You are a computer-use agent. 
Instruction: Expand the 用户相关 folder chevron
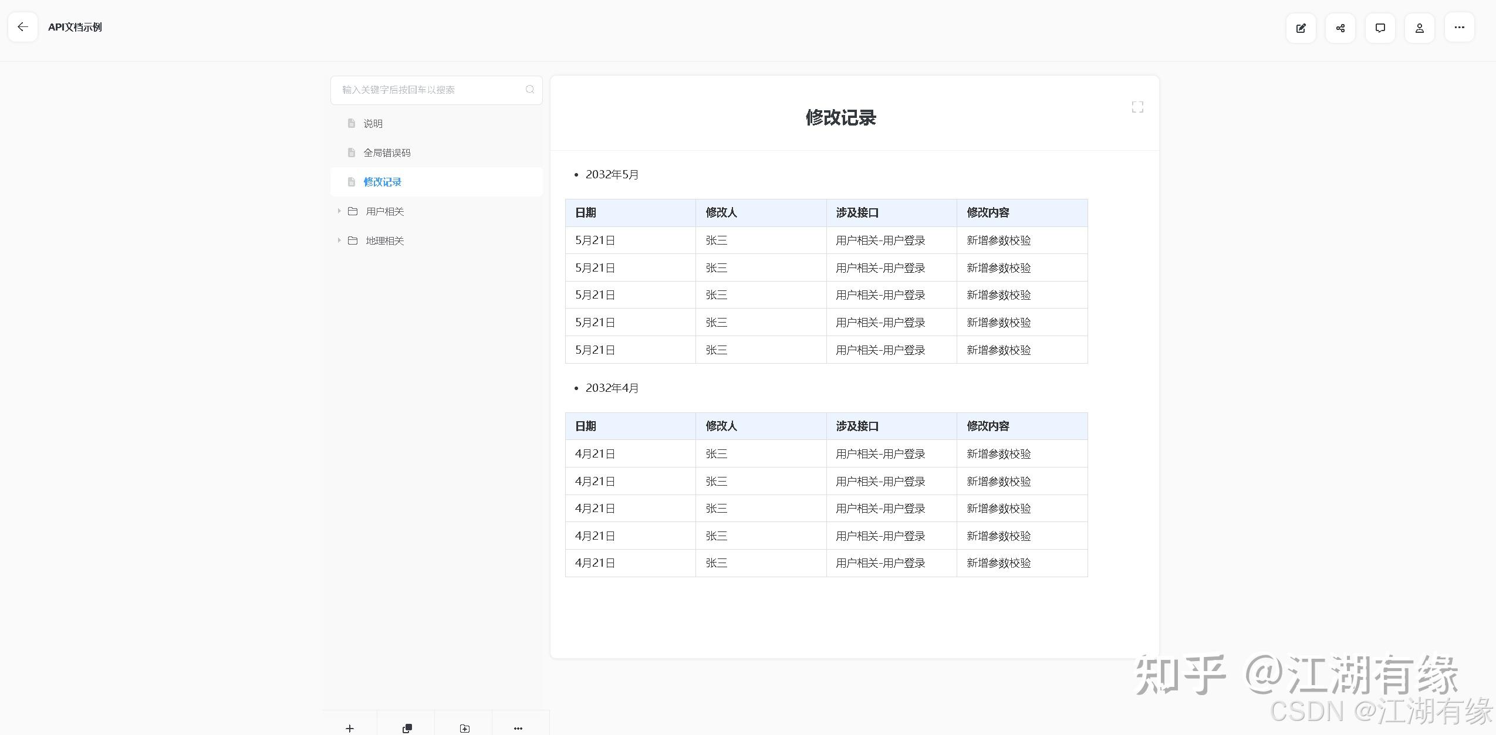(x=339, y=211)
